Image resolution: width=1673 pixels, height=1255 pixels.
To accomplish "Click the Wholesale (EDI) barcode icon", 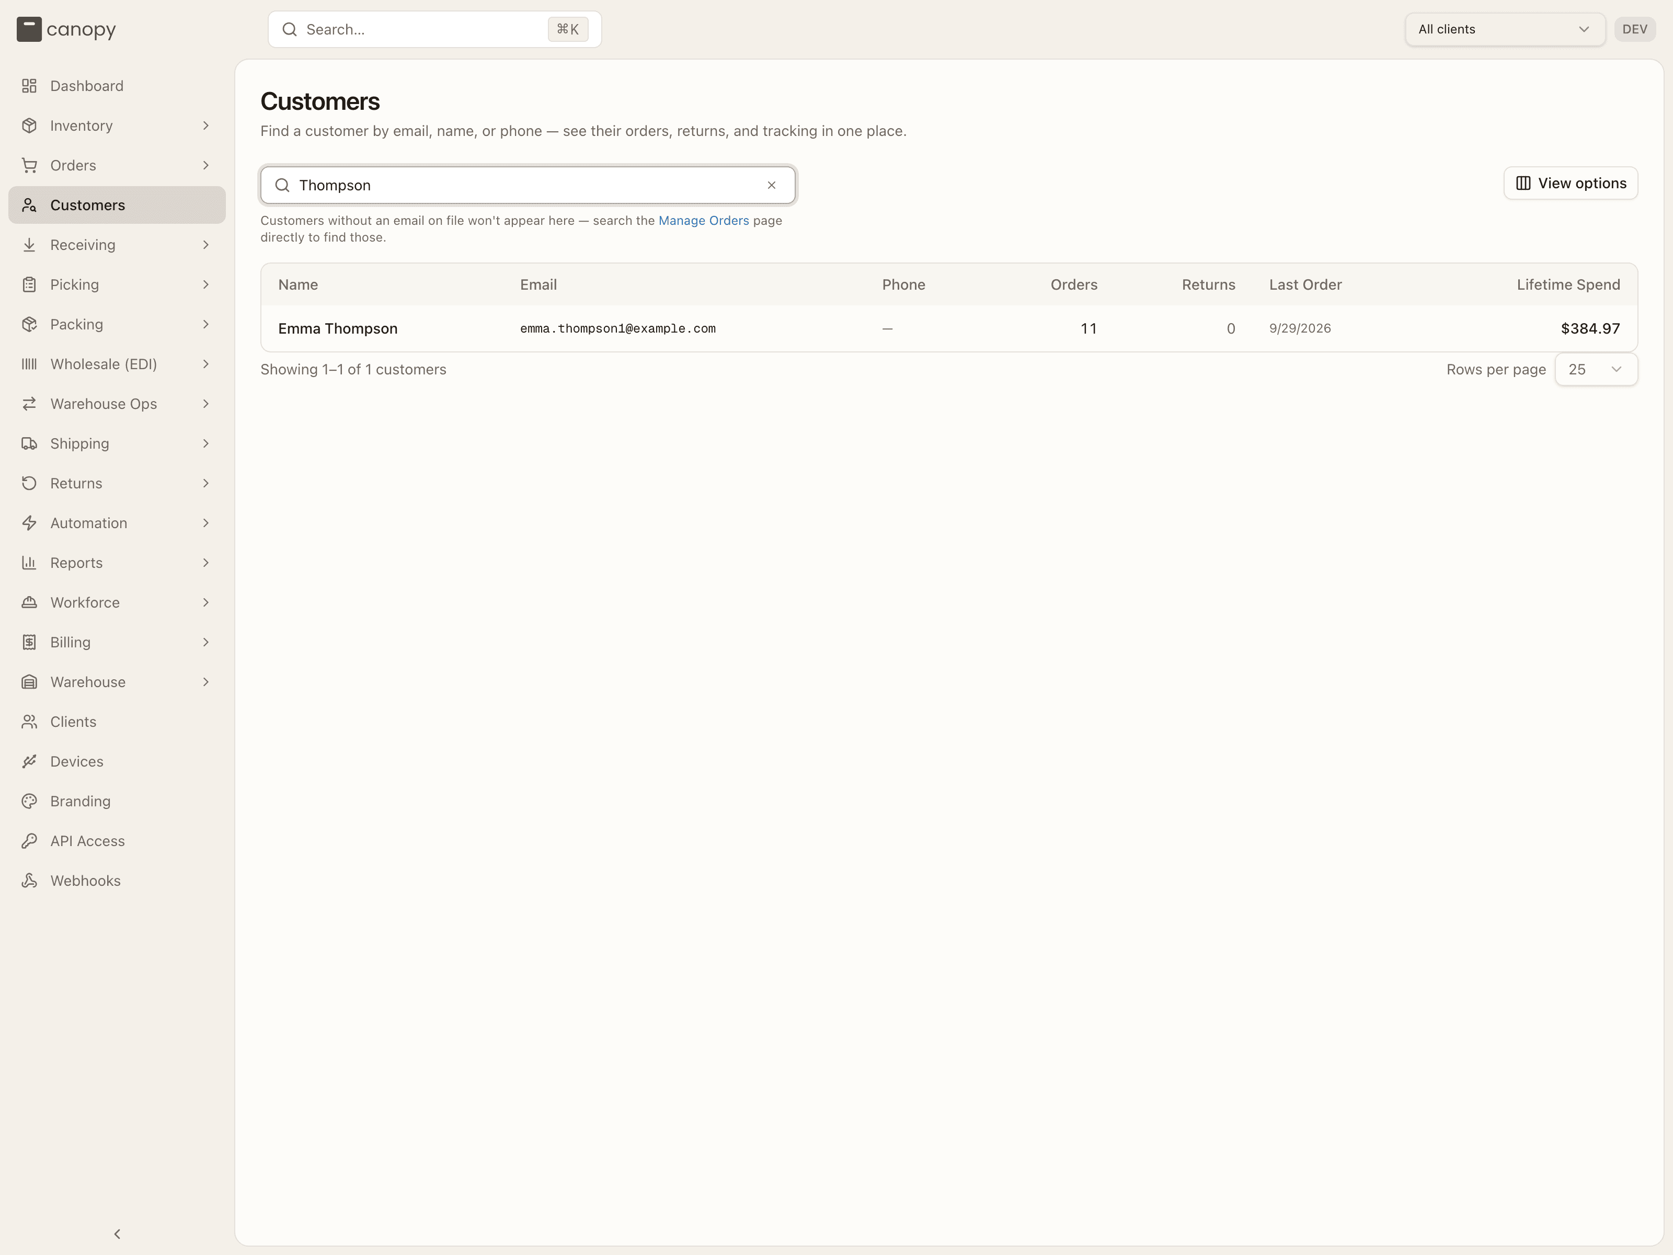I will point(29,364).
